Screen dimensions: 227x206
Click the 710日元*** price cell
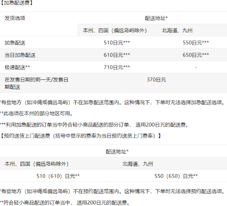[117, 67]
